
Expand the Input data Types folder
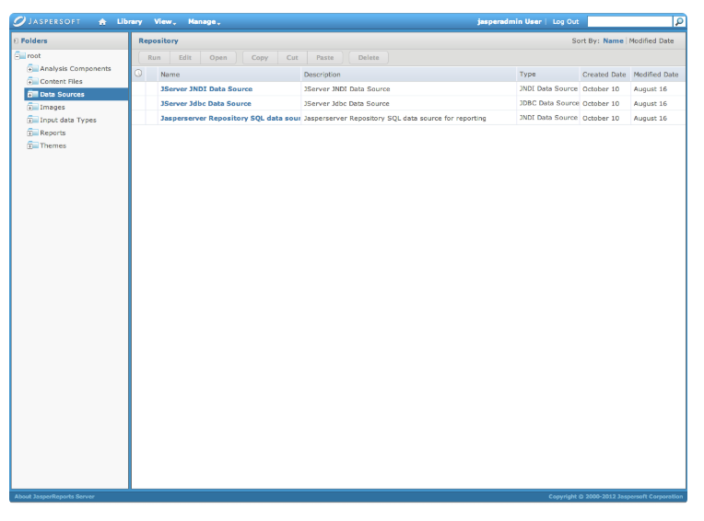click(30, 121)
